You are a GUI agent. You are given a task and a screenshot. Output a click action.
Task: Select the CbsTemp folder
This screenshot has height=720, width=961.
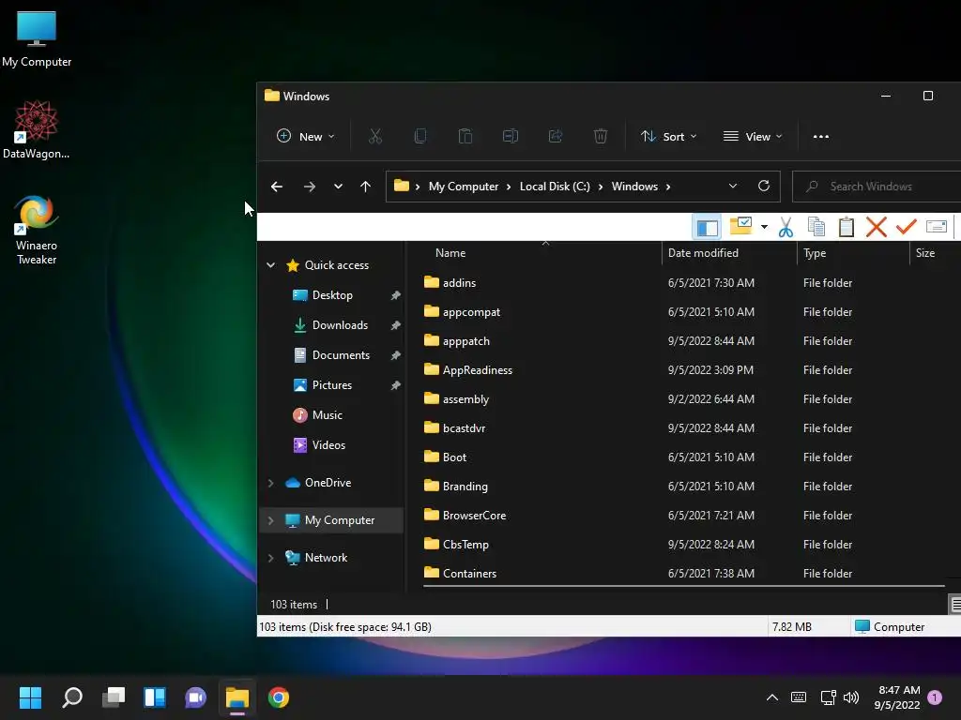tap(465, 545)
